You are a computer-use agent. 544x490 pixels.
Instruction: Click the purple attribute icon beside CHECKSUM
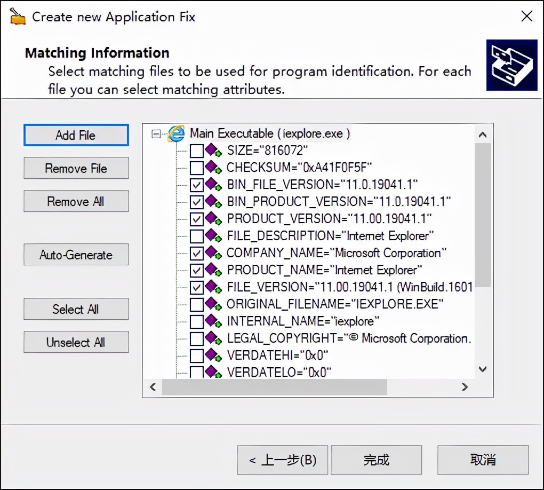213,168
